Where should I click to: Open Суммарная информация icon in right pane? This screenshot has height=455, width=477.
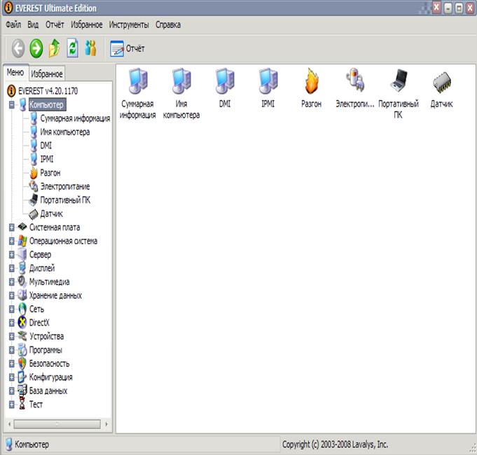[137, 93]
